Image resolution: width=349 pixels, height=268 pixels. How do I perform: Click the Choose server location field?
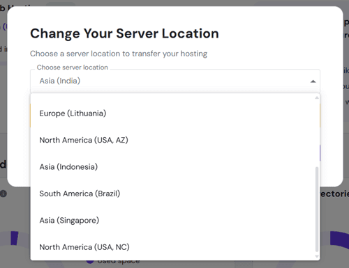pyautogui.click(x=175, y=81)
